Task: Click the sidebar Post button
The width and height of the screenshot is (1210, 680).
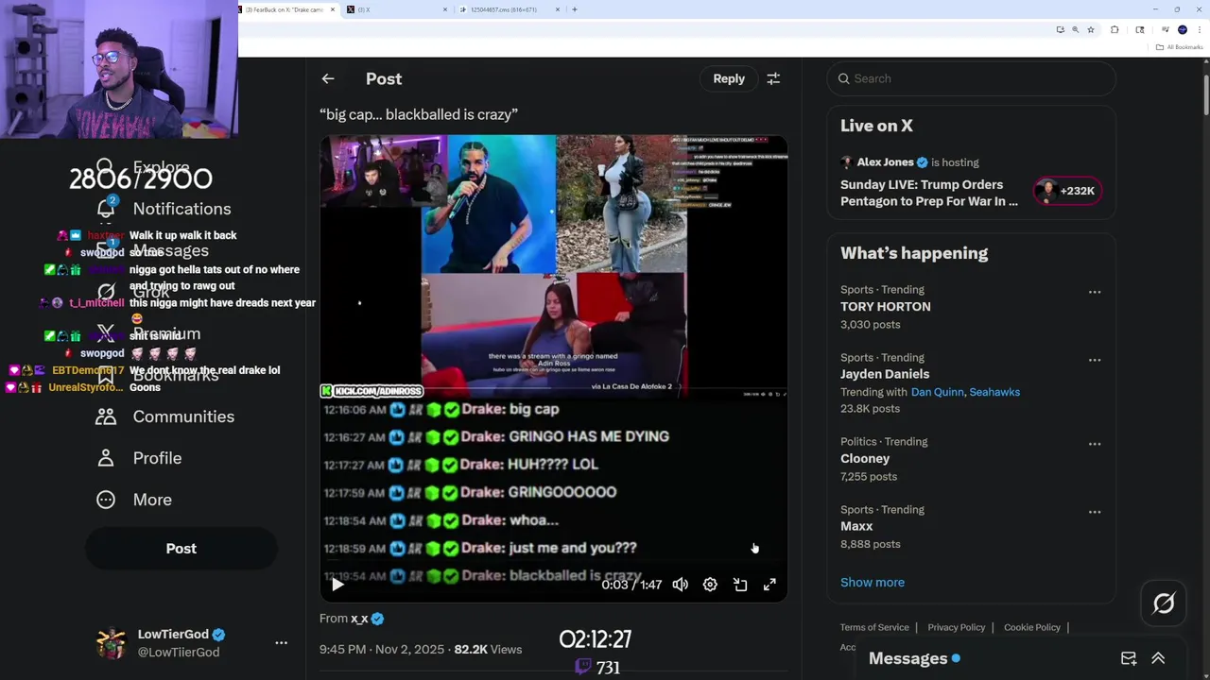Action: coord(181,549)
